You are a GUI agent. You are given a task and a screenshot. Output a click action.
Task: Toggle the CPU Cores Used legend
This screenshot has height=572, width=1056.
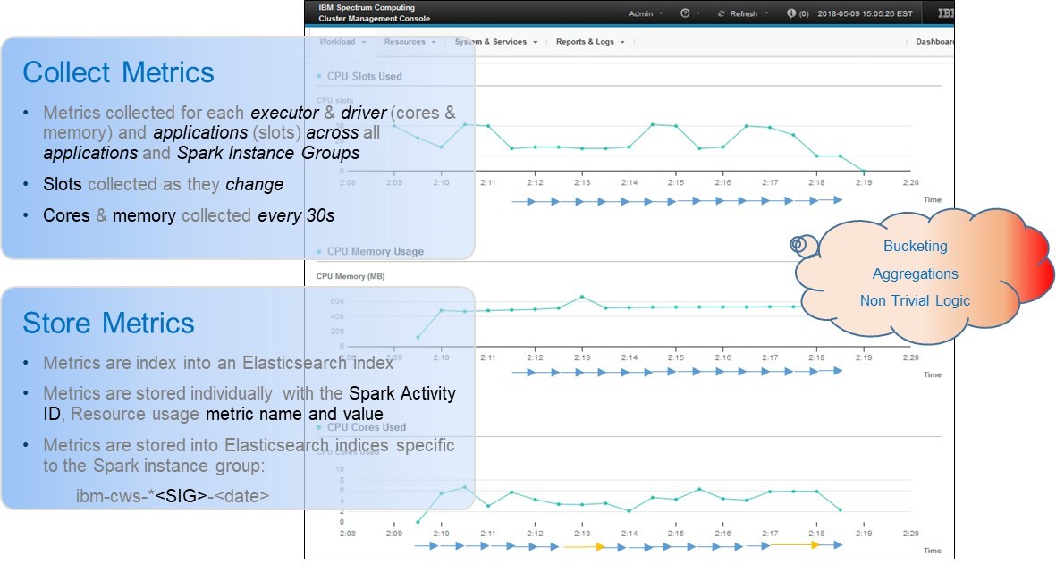(x=361, y=427)
